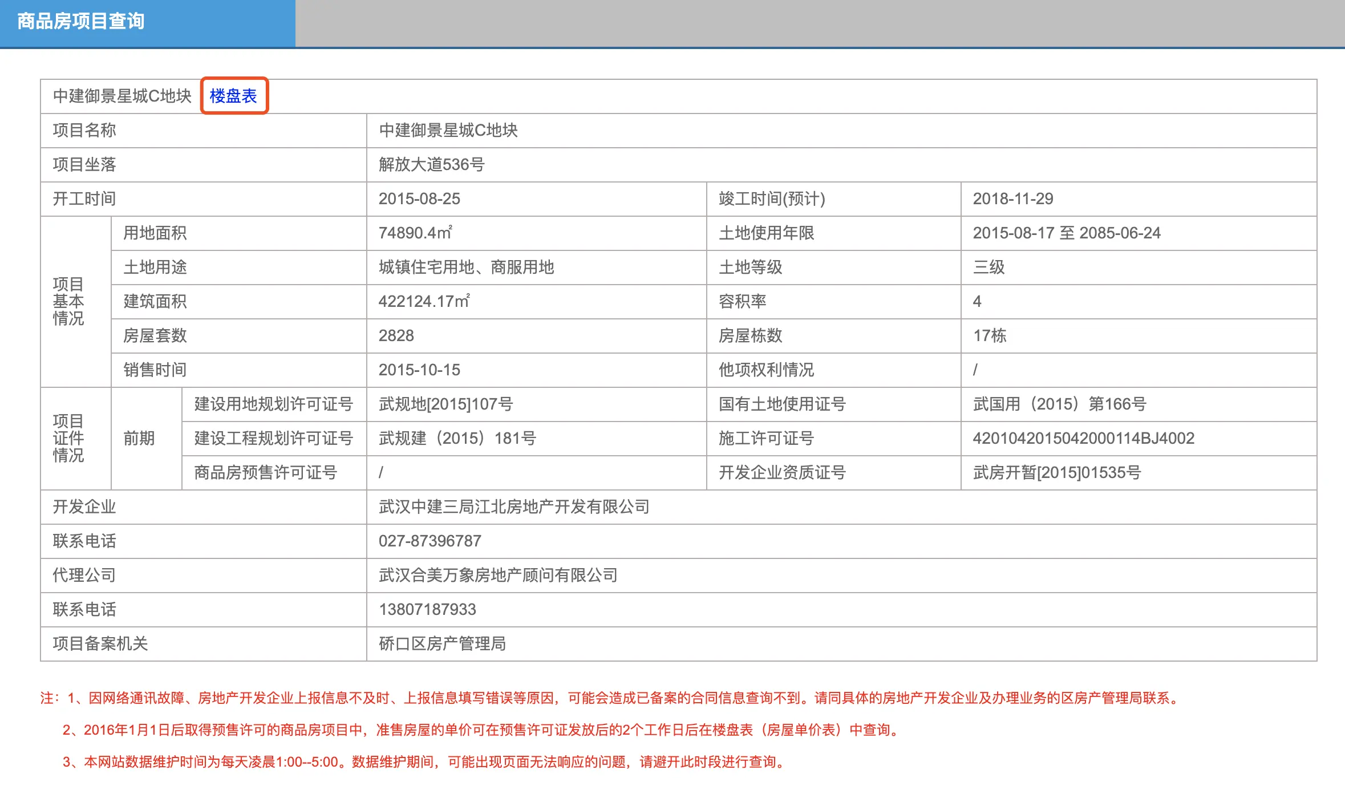Click the house count 2828
This screenshot has width=1345, height=786.
pos(396,335)
